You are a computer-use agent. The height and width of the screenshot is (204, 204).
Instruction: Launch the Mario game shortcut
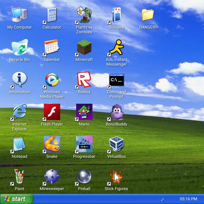[x=84, y=112]
